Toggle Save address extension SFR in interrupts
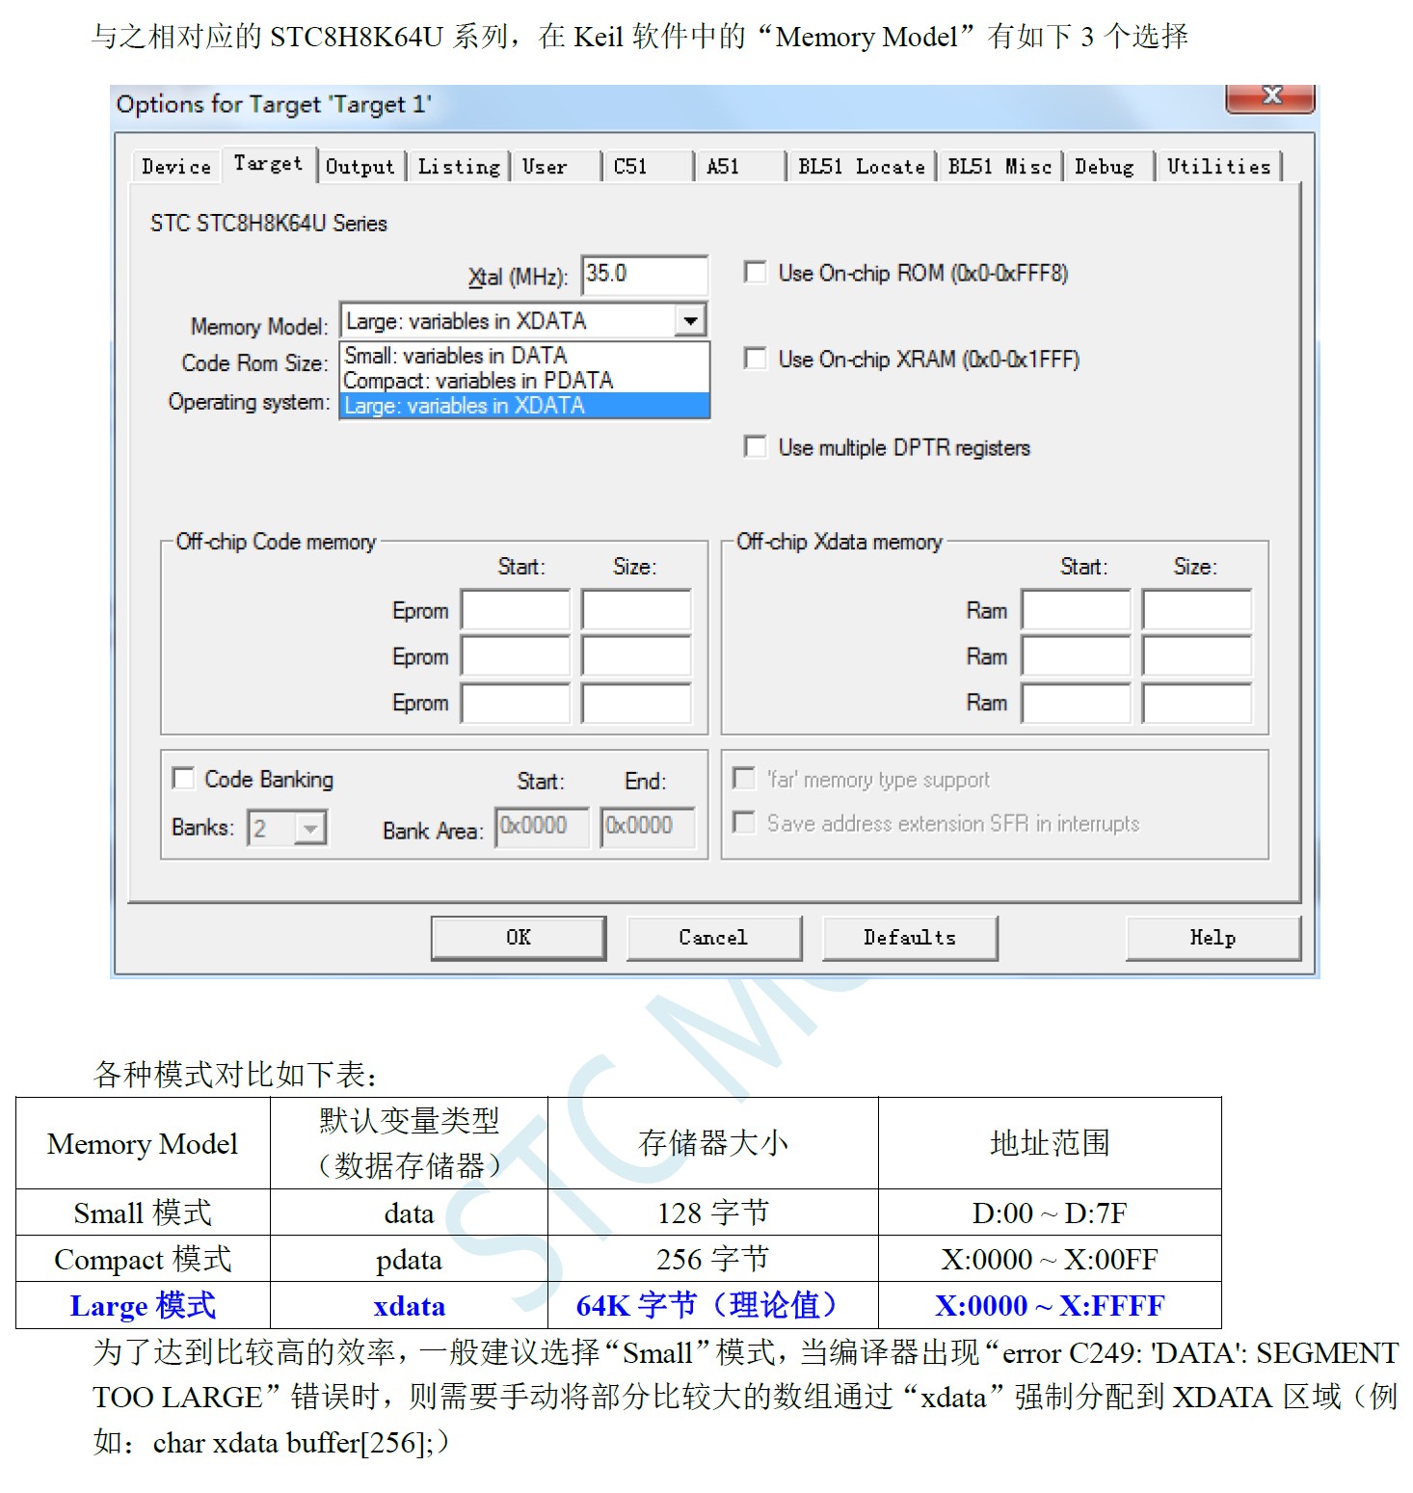This screenshot has width=1413, height=1493. tap(743, 822)
